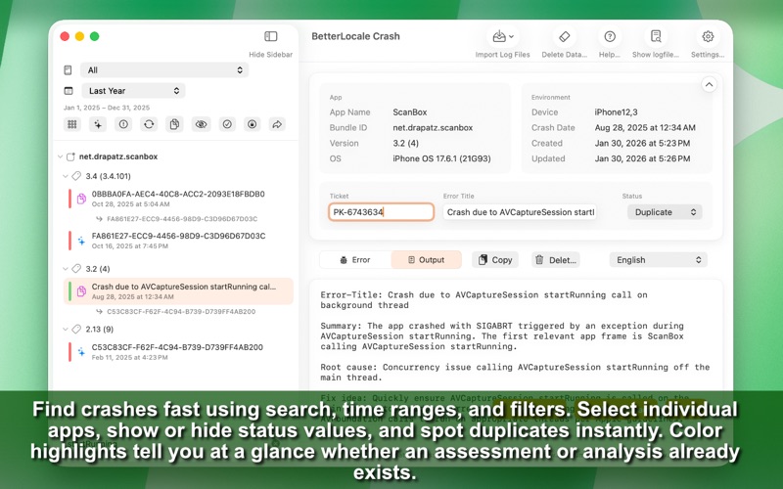Click the calendar icon beside Last Year
The image size is (783, 489).
69,91
